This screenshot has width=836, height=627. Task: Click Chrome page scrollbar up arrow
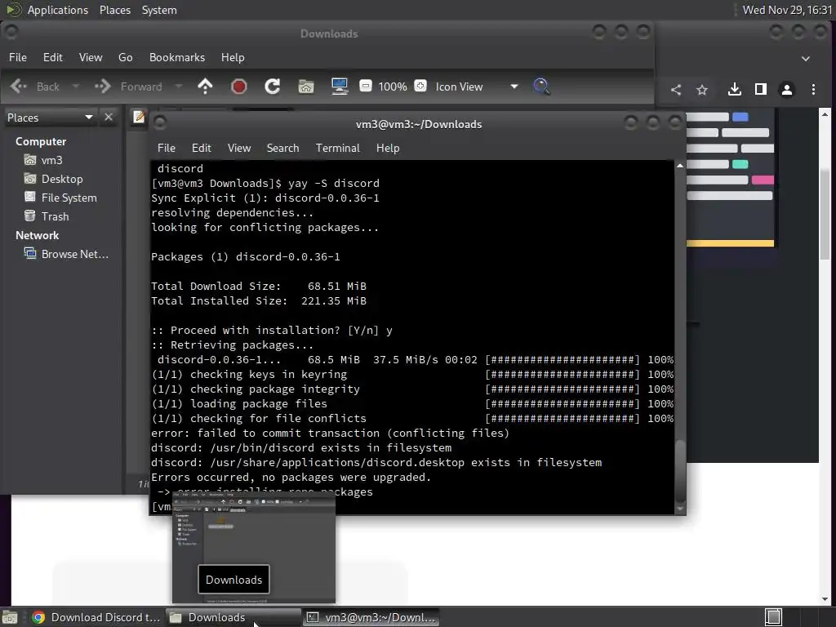pyautogui.click(x=825, y=114)
